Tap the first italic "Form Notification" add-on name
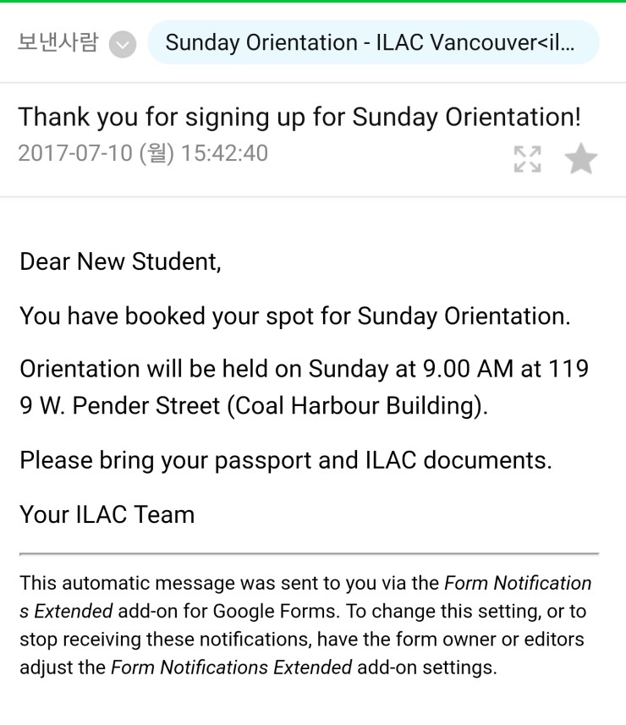The width and height of the screenshot is (626, 725). pyautogui.click(x=518, y=583)
